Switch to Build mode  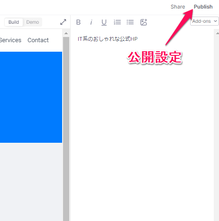pos(14,22)
